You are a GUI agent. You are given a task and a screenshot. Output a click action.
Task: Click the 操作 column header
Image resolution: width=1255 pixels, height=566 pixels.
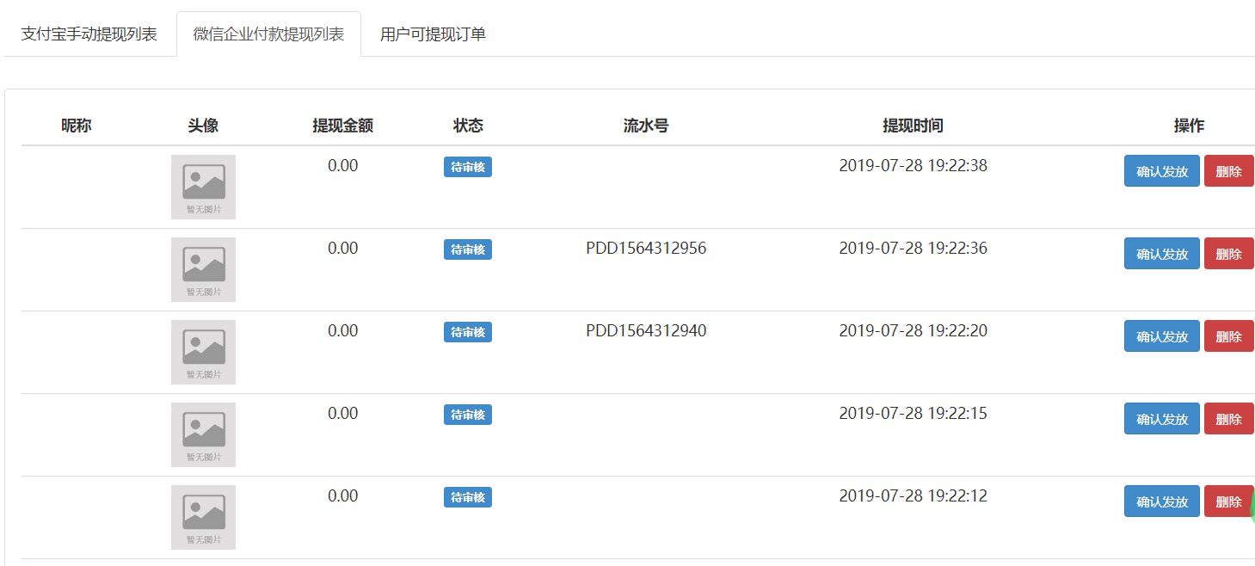point(1189,126)
